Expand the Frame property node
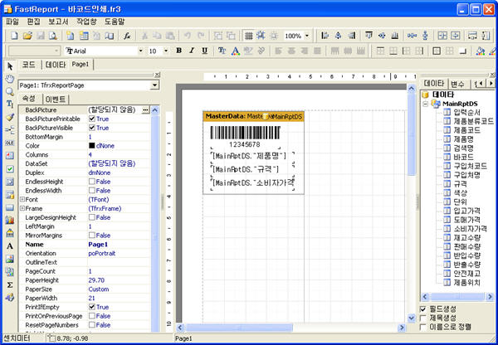The image size is (498, 345). coord(22,208)
